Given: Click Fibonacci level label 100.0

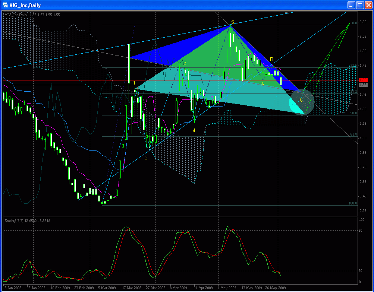Looking at the screenshot, I should tap(353, 203).
